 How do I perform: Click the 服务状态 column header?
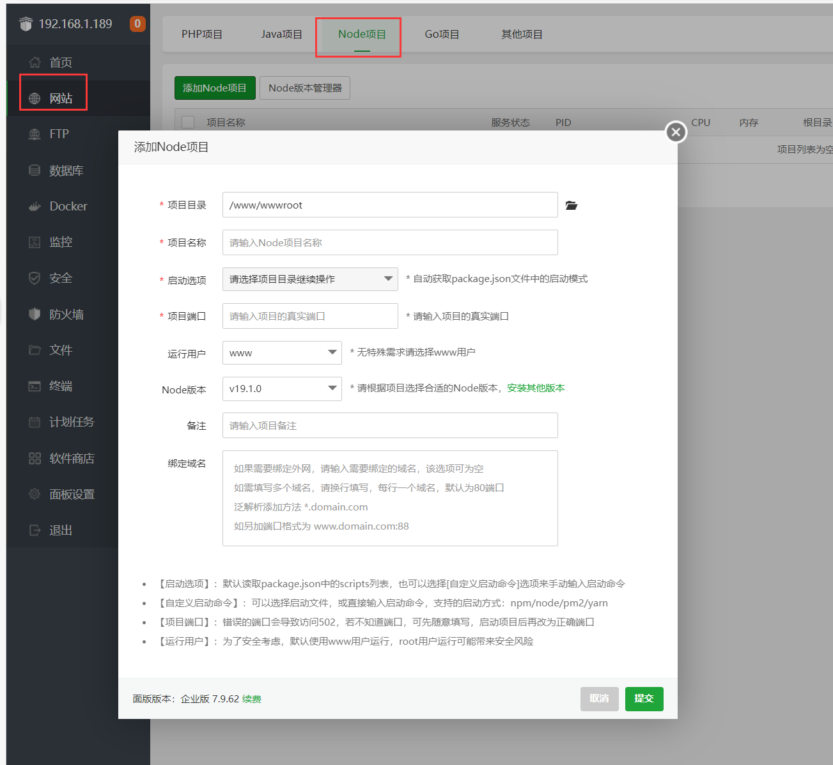coord(510,122)
